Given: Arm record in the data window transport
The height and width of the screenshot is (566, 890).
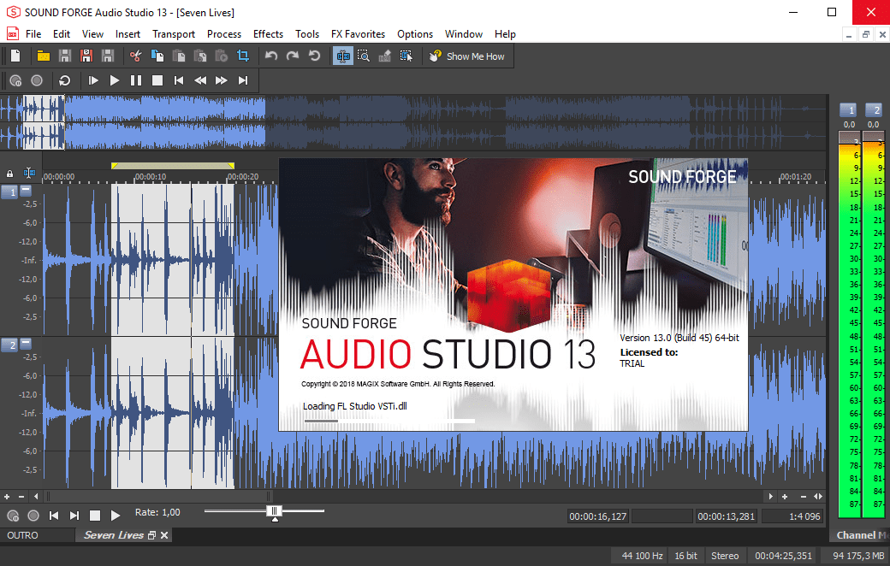Looking at the screenshot, I should 13,516.
